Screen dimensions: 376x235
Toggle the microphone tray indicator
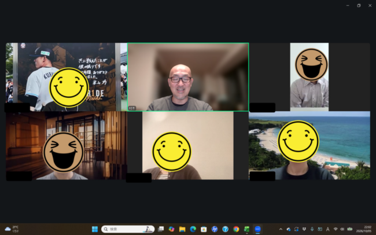coord(312,229)
